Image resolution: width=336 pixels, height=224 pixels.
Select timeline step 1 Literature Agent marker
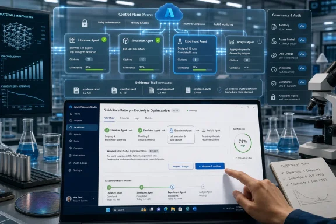(109, 187)
